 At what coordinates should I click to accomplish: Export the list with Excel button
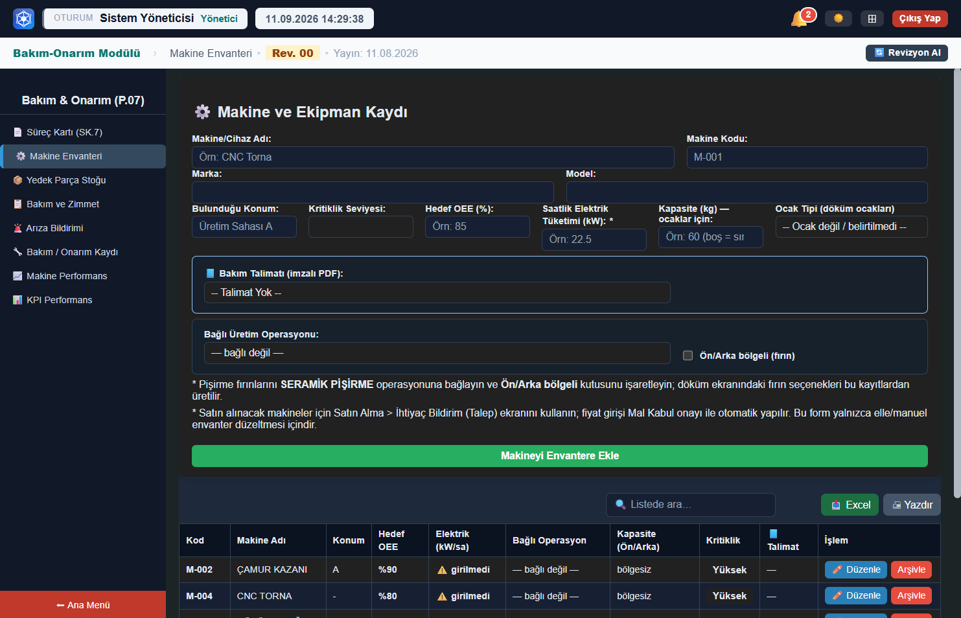pyautogui.click(x=850, y=505)
